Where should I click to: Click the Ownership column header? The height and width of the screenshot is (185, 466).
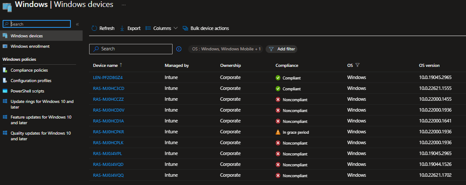230,65
